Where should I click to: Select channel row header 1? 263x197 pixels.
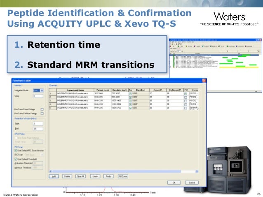coord(53,93)
